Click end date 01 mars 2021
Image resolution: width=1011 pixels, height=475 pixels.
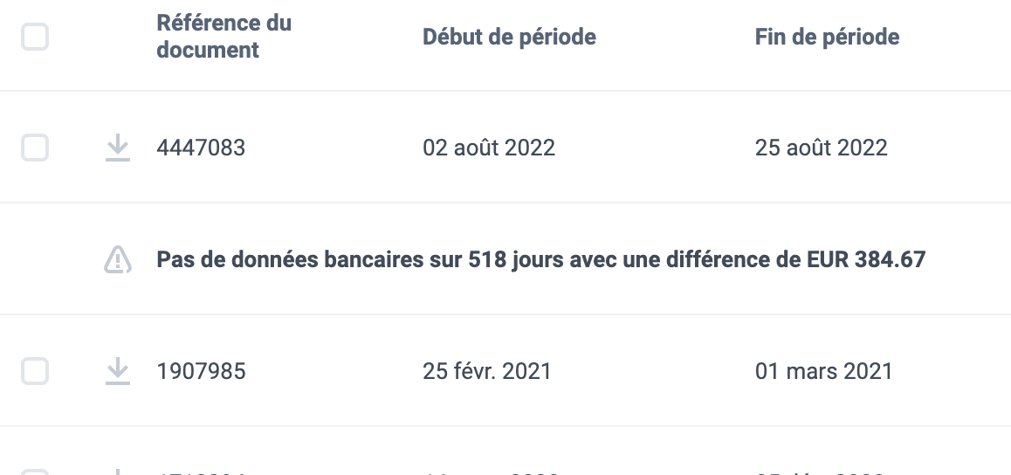(823, 371)
